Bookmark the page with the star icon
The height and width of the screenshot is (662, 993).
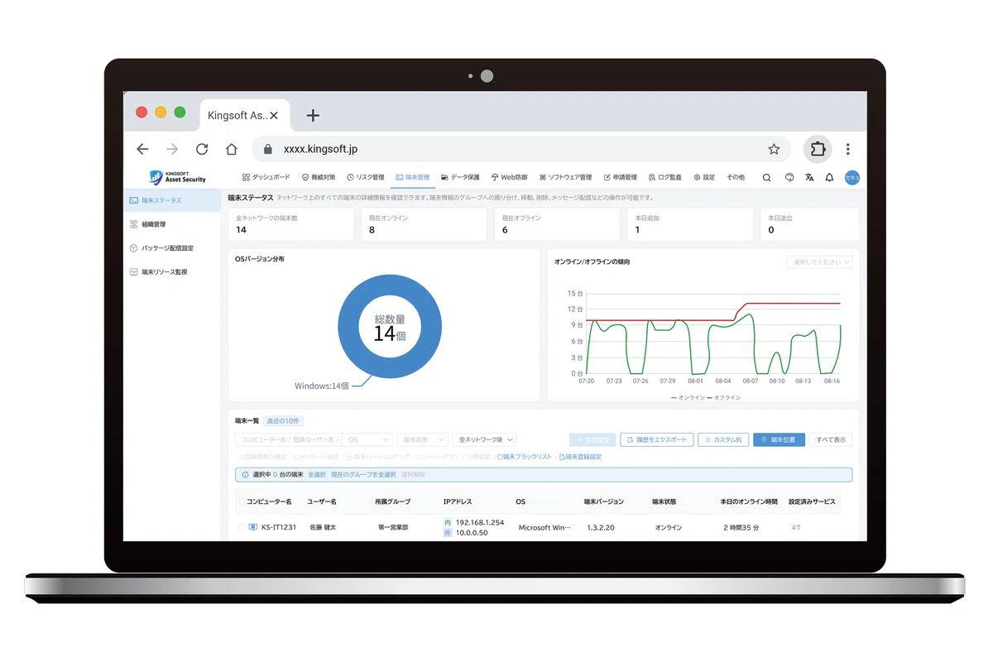tap(774, 149)
